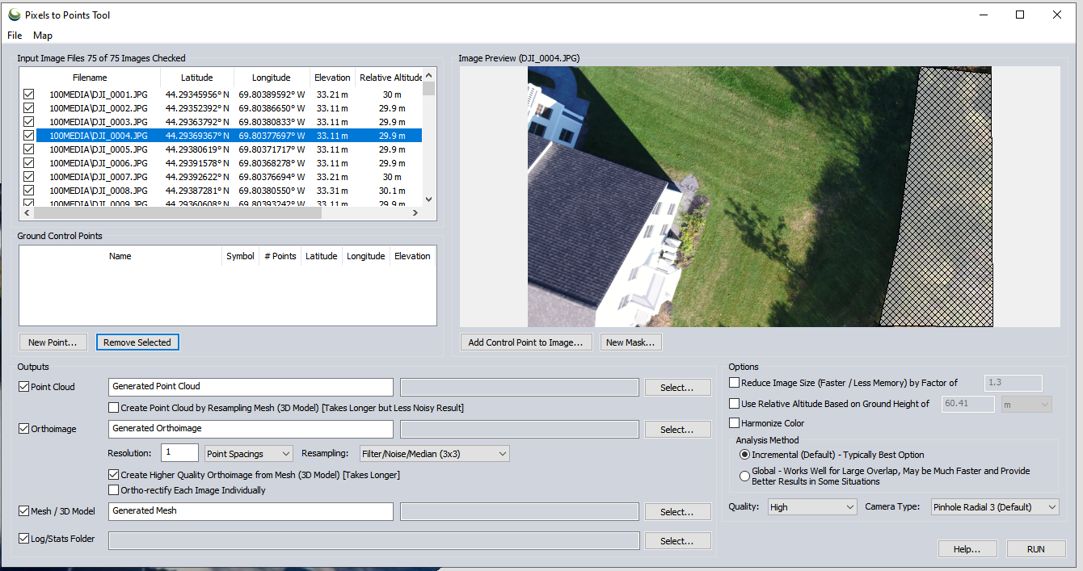
Task: Click the image list vertical scrollbar up arrow
Action: tap(429, 74)
